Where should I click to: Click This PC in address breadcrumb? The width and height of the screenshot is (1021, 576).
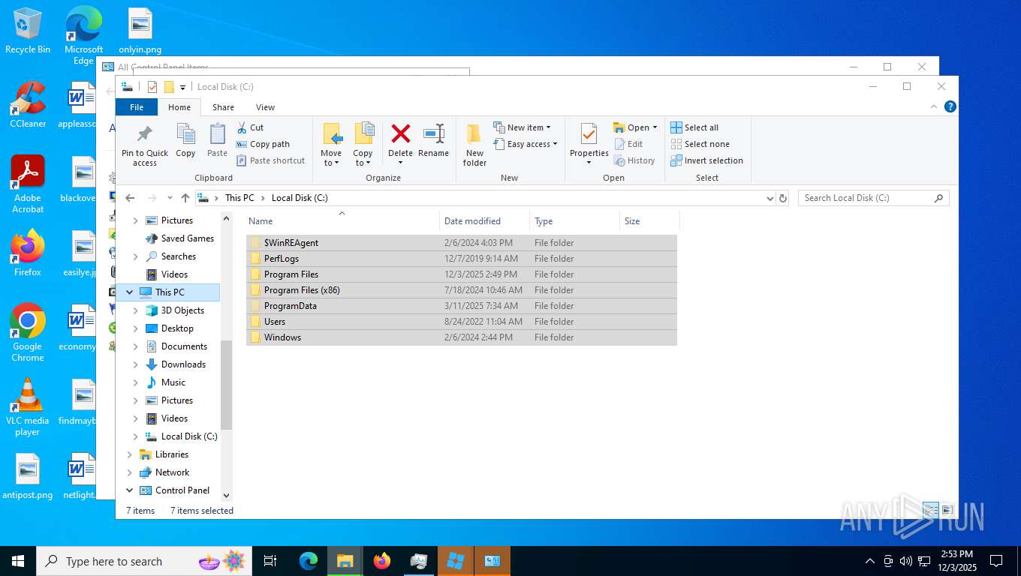(x=239, y=198)
